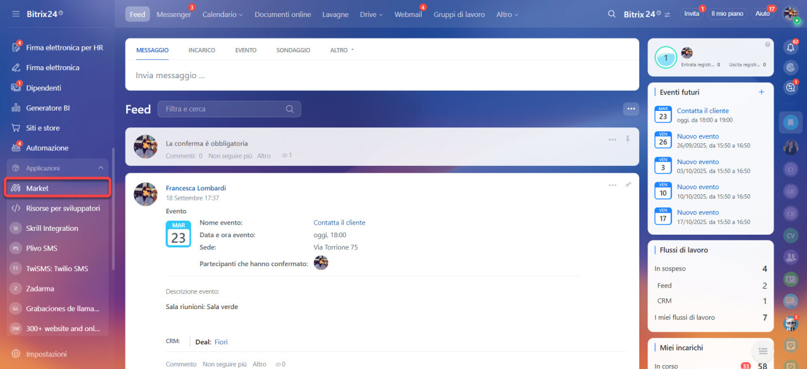Switch to the INCARICO tab
This screenshot has width=807, height=369.
(202, 50)
